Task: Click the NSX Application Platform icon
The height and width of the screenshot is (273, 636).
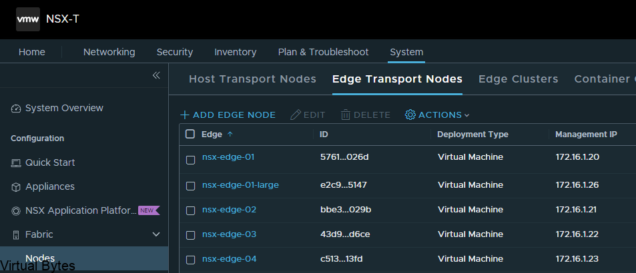Action: (x=16, y=210)
